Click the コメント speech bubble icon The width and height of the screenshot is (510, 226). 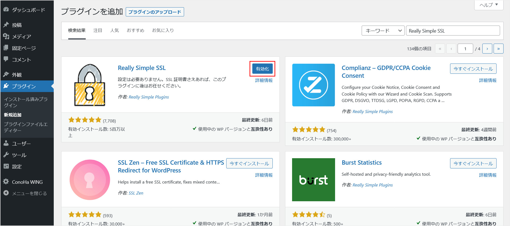(6, 59)
